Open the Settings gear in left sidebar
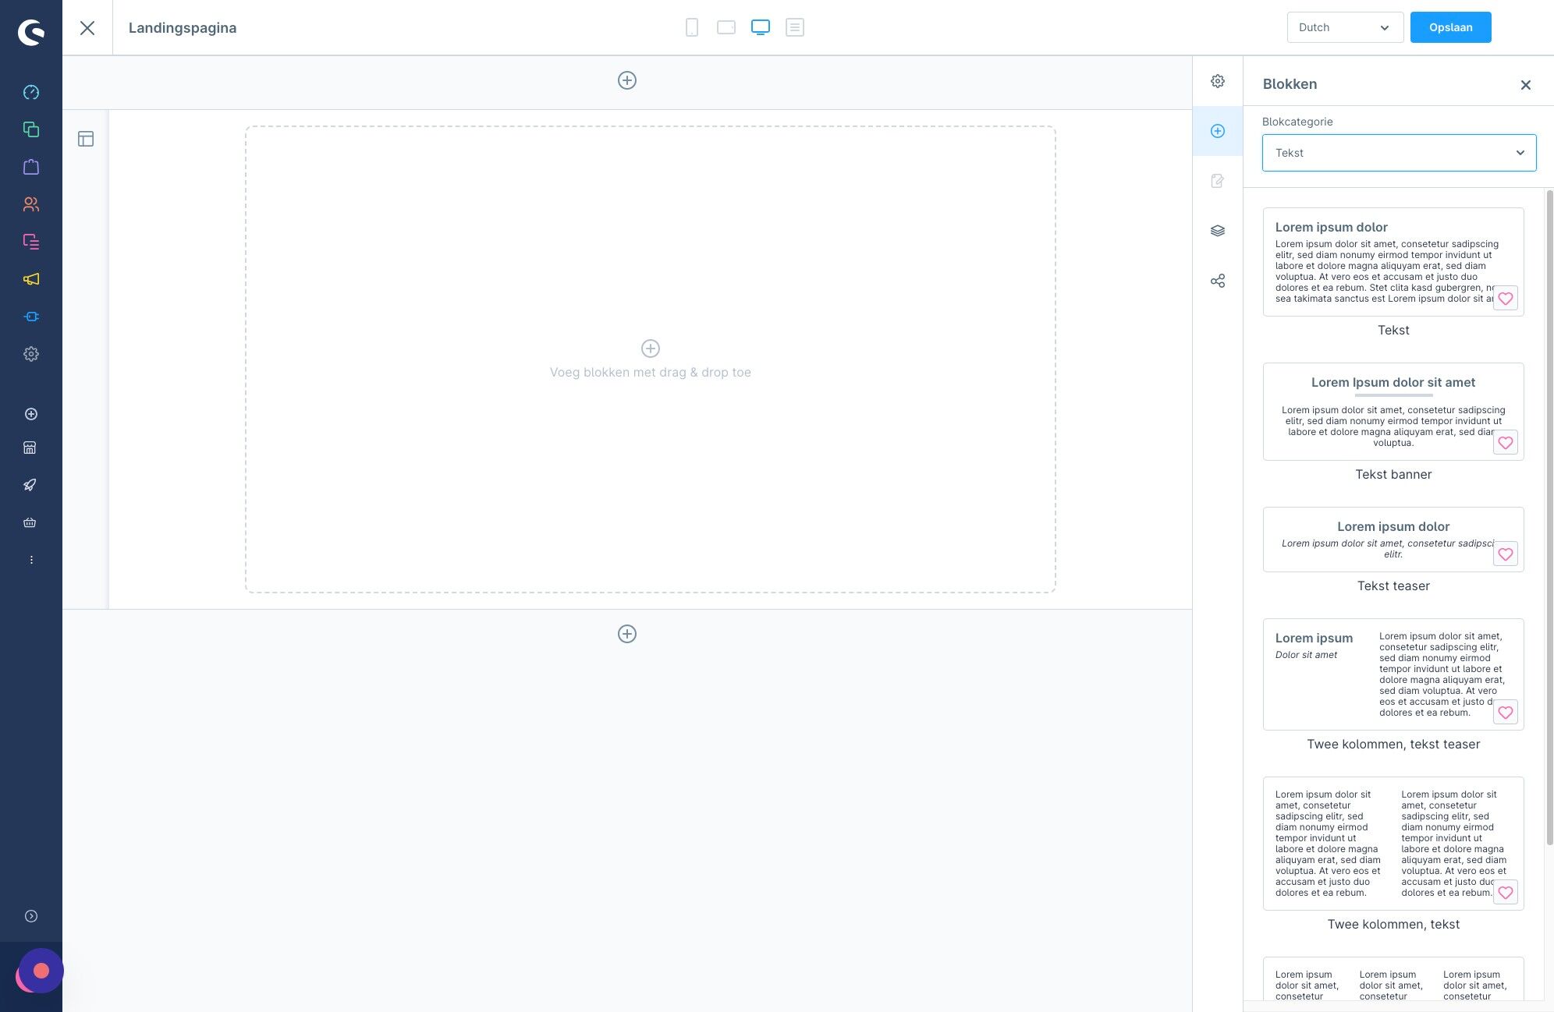The image size is (1554, 1012). (31, 354)
